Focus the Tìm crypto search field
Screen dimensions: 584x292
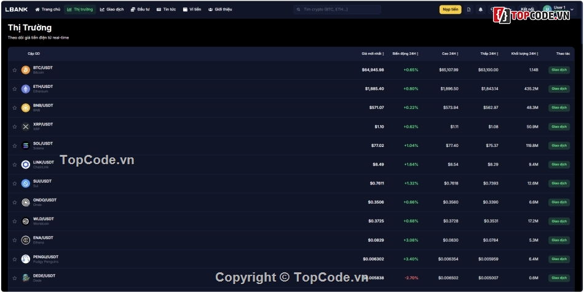337,9
